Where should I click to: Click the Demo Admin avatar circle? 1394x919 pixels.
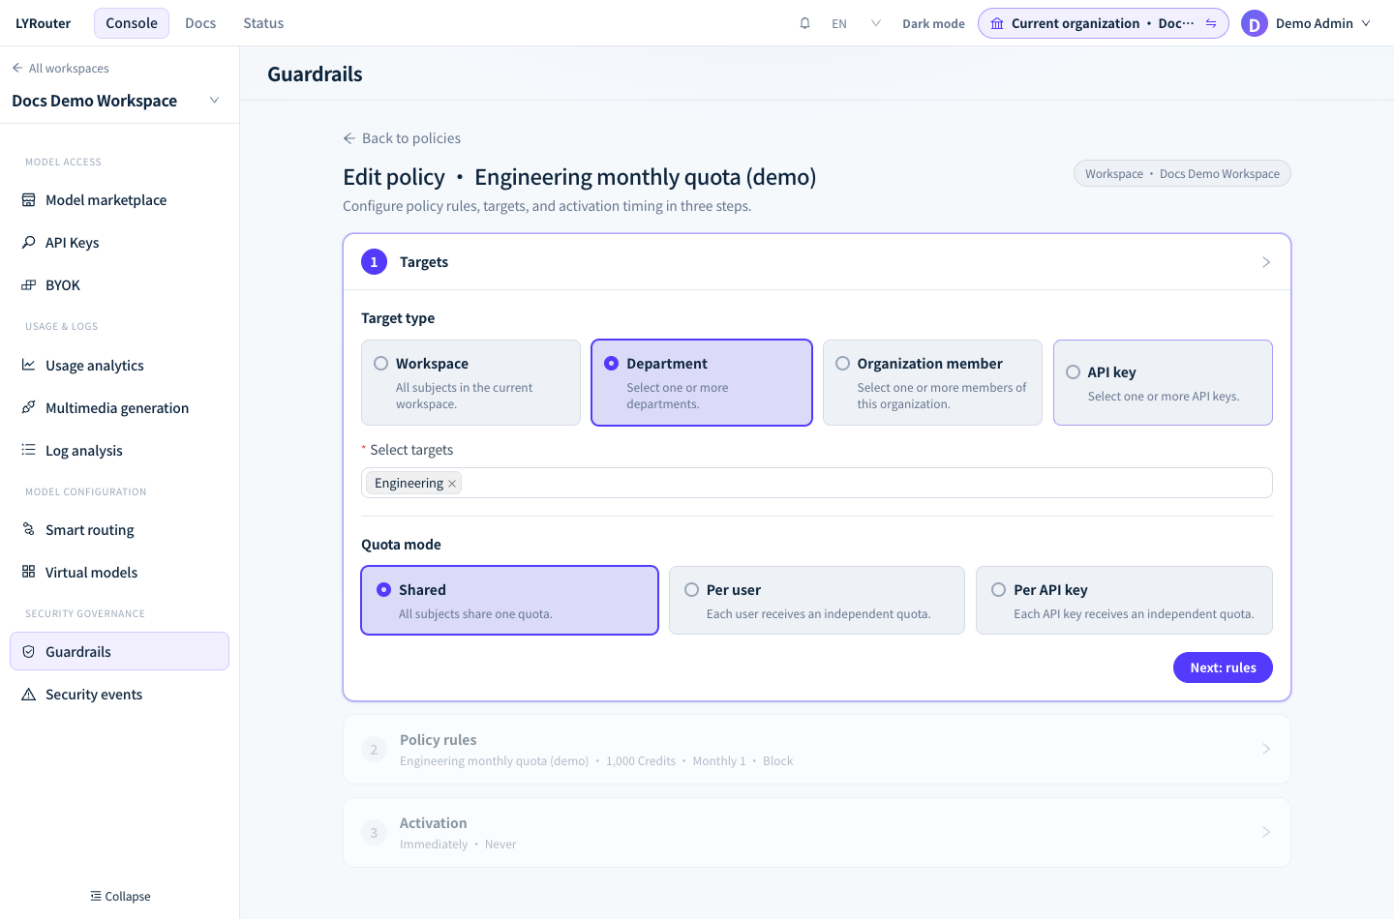1255,23
